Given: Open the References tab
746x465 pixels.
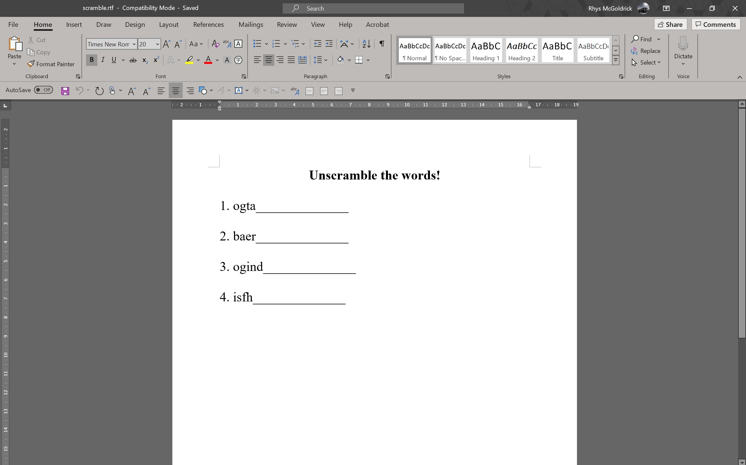Looking at the screenshot, I should click(208, 25).
